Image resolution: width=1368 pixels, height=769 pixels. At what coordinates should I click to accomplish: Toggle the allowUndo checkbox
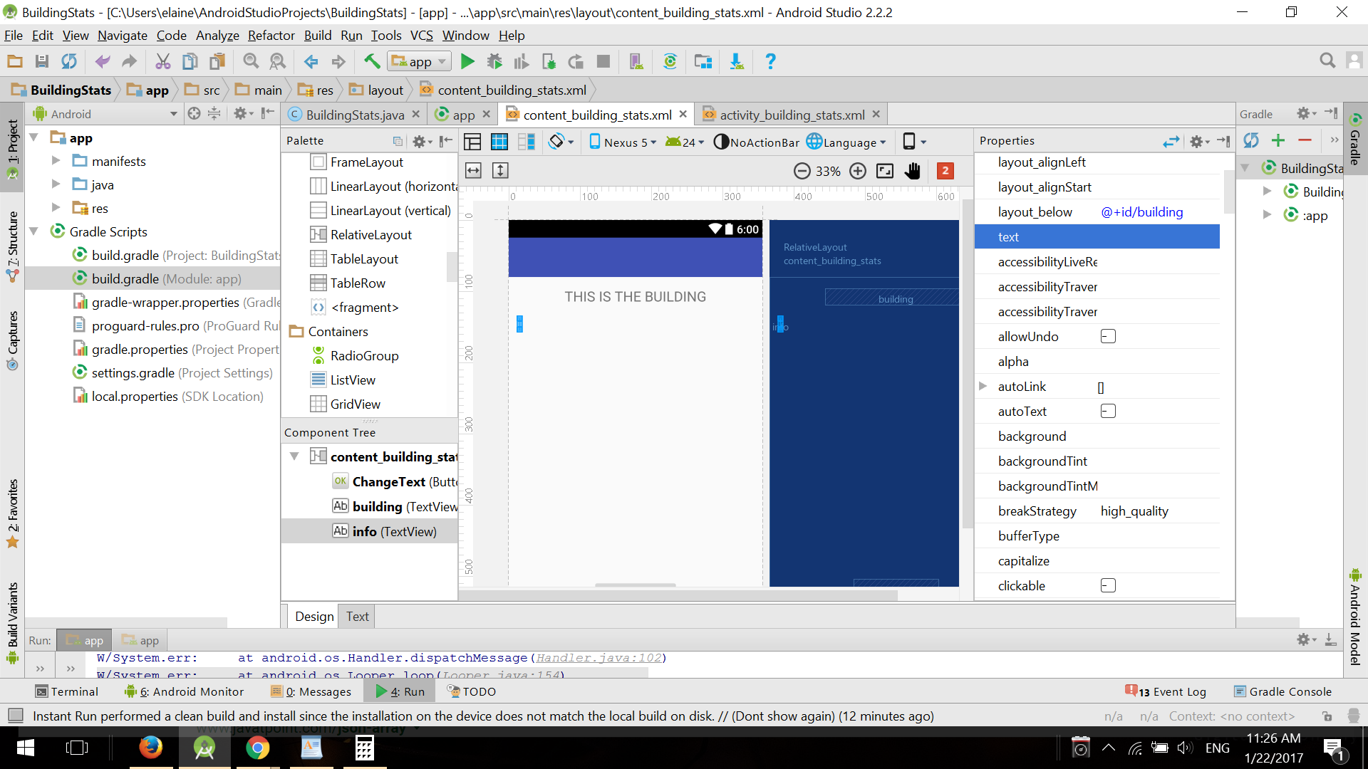[x=1107, y=336]
